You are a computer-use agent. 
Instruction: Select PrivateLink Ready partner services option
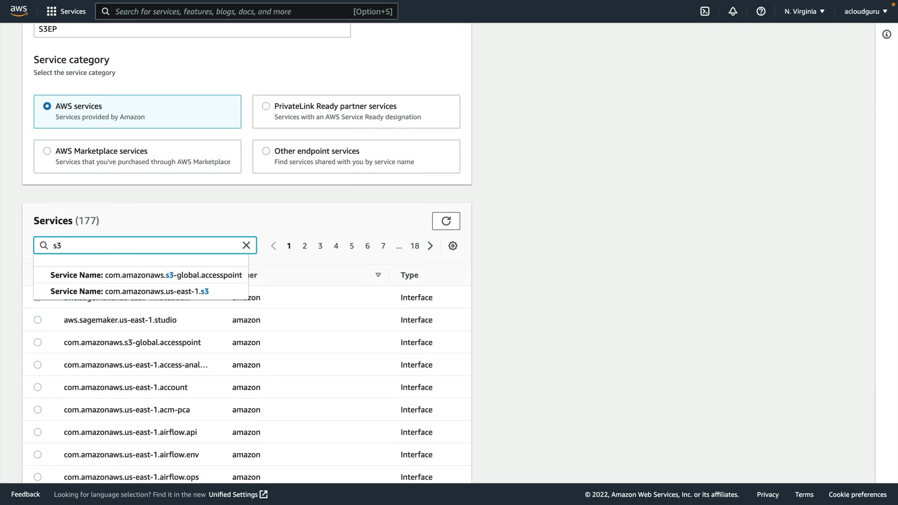(266, 106)
